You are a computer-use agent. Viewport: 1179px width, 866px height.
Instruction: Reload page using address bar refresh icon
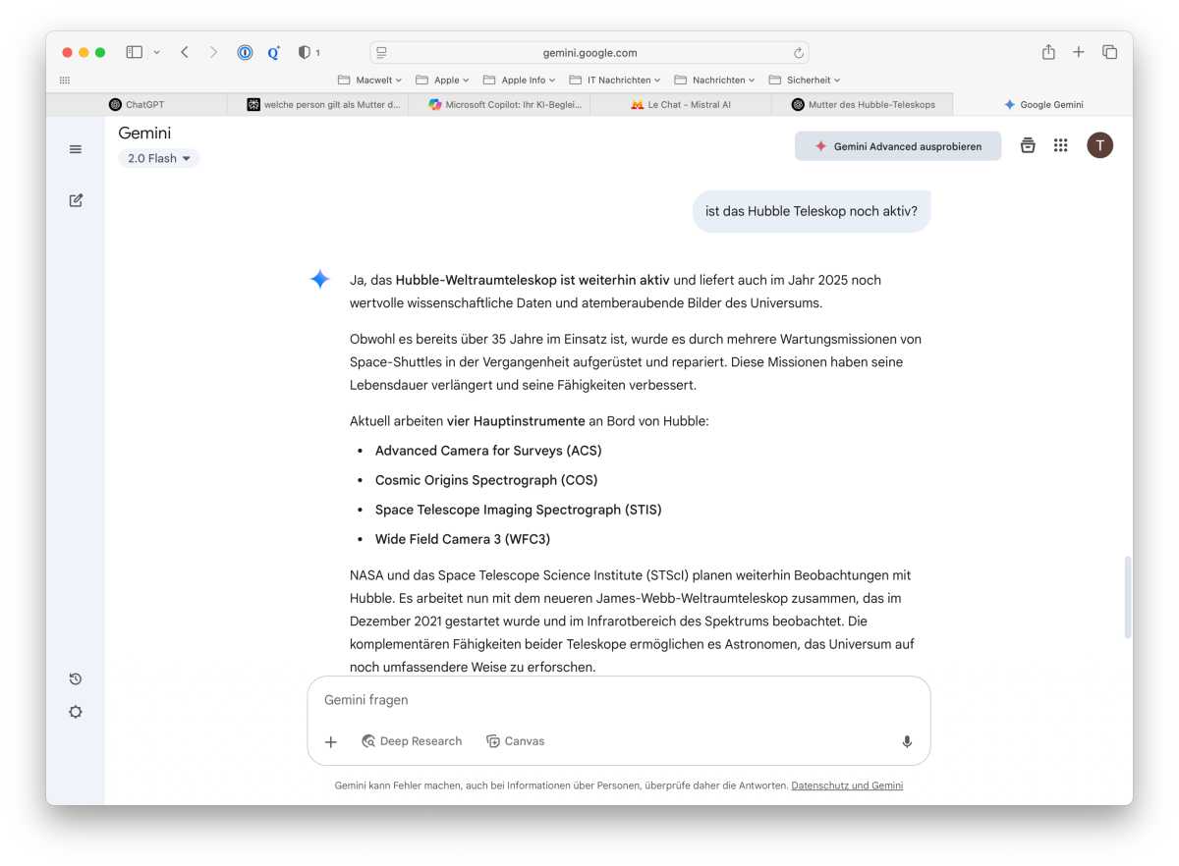(x=799, y=53)
